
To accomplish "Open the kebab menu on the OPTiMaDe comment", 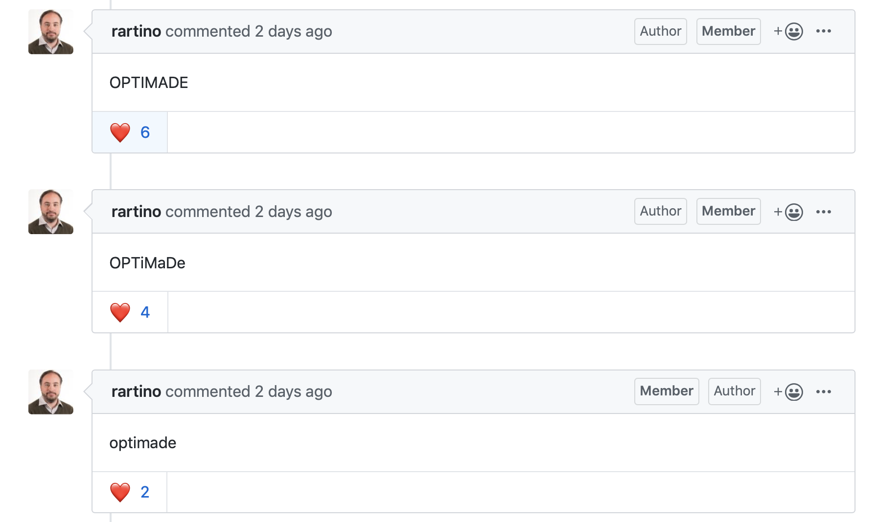I will click(824, 211).
